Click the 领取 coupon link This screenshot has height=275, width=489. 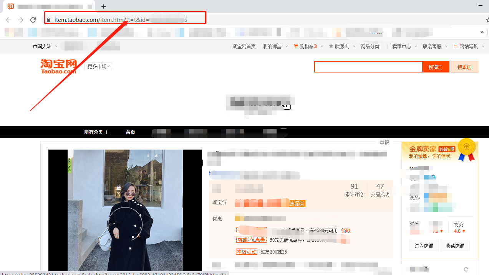pyautogui.click(x=346, y=231)
